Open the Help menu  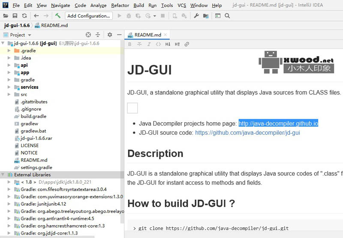(x=217, y=5)
